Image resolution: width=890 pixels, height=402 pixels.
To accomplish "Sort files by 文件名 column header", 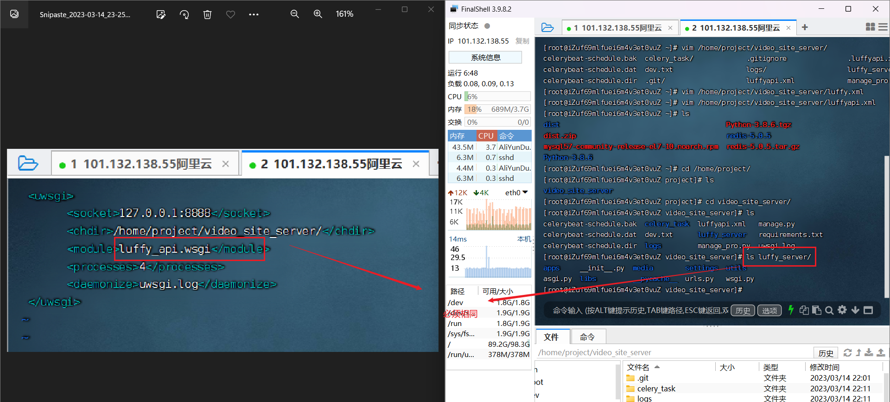I will click(670, 367).
